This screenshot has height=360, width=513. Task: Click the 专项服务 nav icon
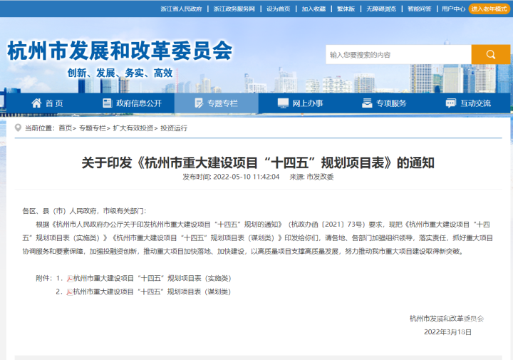[x=366, y=103]
